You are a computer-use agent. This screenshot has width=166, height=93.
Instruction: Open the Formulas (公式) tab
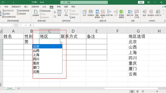pos(44,7)
